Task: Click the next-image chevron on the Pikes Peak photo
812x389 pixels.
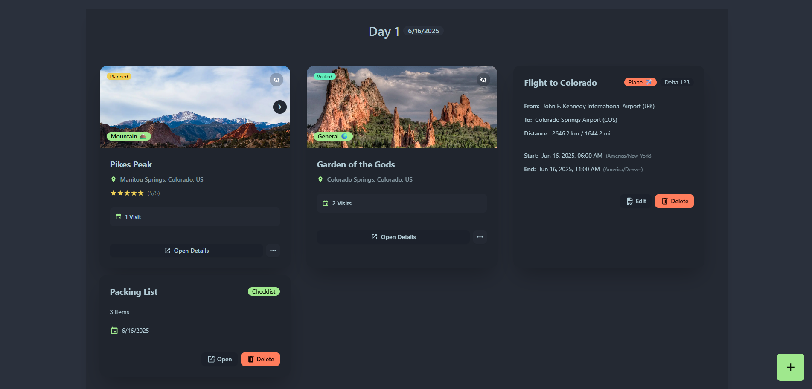Action: point(279,107)
